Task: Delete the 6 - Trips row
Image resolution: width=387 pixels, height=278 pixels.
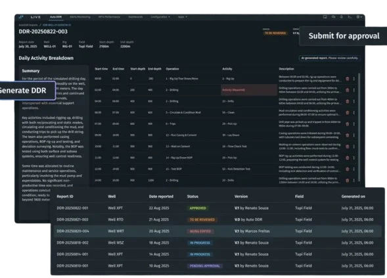Action: click(x=348, y=124)
